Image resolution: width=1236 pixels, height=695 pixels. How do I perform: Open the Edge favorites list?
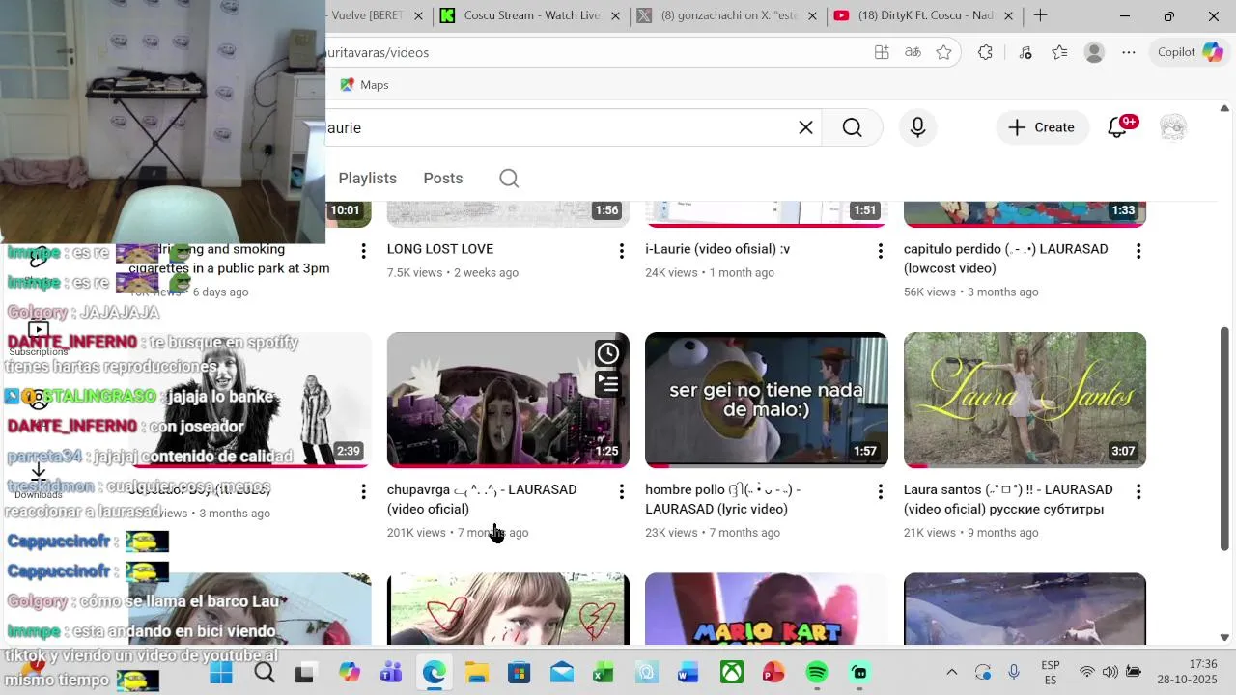(x=1059, y=52)
